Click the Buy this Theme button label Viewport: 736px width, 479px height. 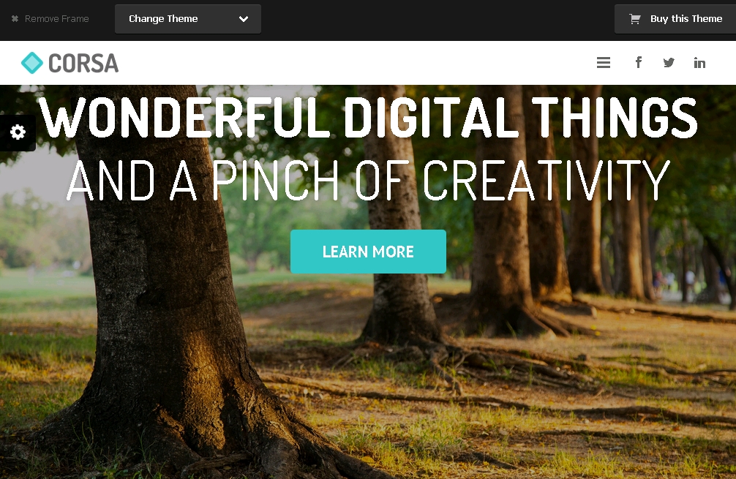(x=686, y=19)
